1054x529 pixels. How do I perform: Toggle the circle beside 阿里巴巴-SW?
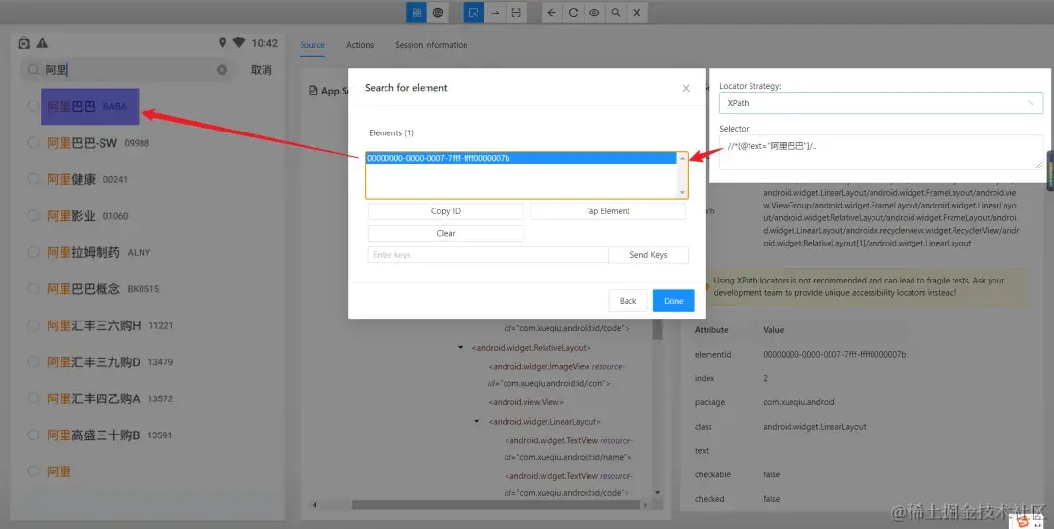click(33, 142)
